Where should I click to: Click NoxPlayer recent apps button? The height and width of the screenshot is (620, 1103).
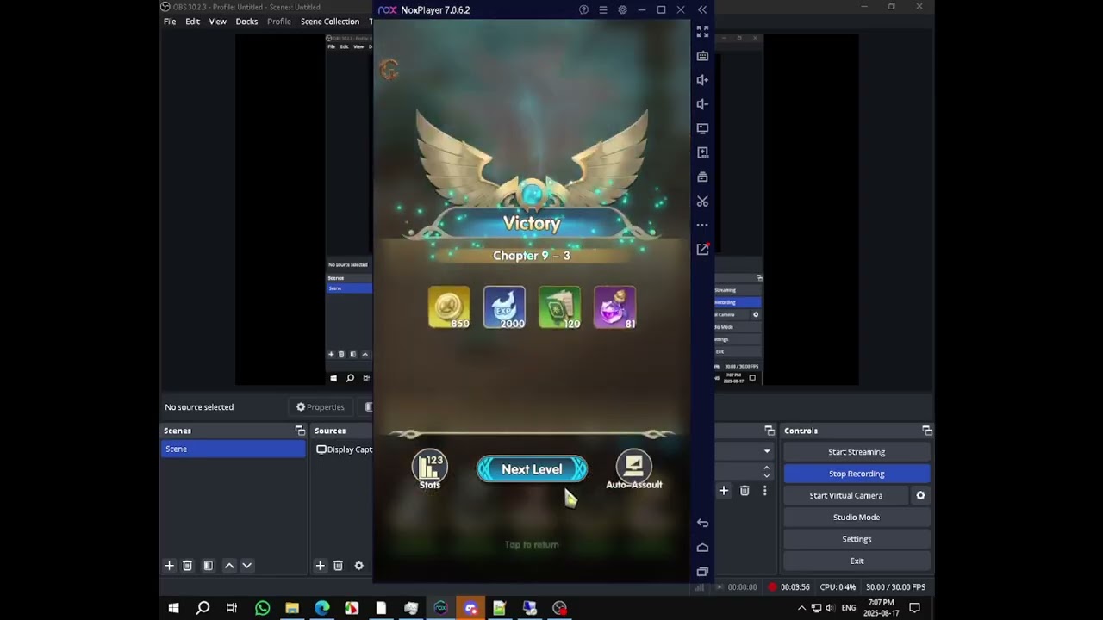[702, 572]
